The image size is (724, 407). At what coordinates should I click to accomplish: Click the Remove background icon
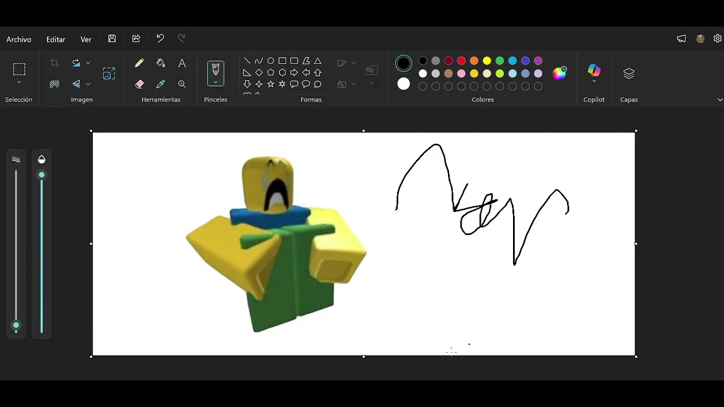(54, 84)
